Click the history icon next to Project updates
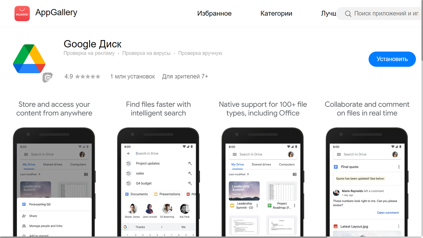 (x=129, y=164)
